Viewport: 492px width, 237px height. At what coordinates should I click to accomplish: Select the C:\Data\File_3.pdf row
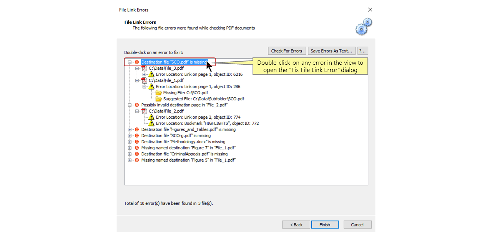click(166, 68)
